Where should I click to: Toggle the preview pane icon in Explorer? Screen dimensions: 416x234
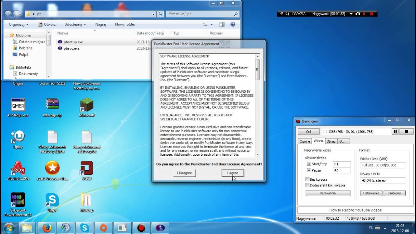pyautogui.click(x=222, y=24)
